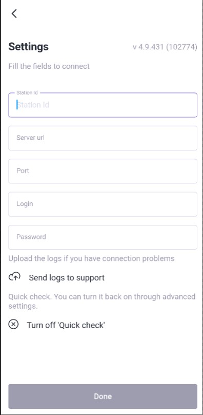Click the Settings page heading
The image size is (203, 415).
pos(29,47)
